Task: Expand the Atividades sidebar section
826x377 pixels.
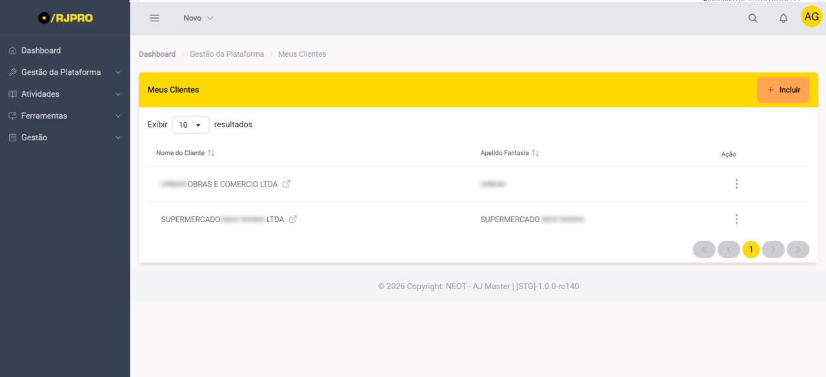Action: [x=65, y=94]
